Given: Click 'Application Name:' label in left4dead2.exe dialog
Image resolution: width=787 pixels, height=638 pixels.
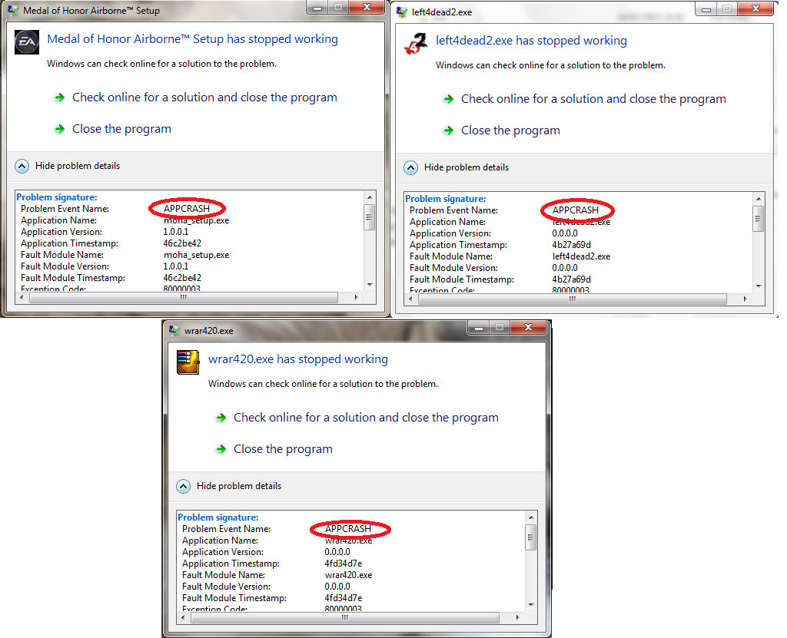Looking at the screenshot, I should 448,222.
